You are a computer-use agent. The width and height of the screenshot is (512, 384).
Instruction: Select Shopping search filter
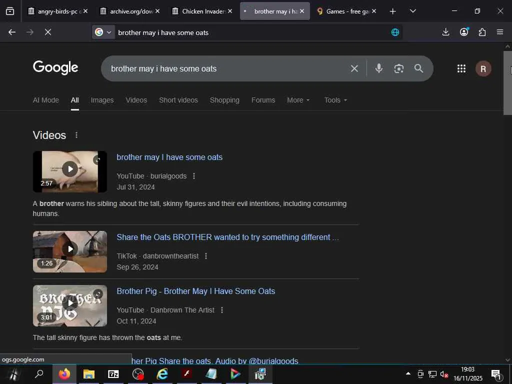224,100
